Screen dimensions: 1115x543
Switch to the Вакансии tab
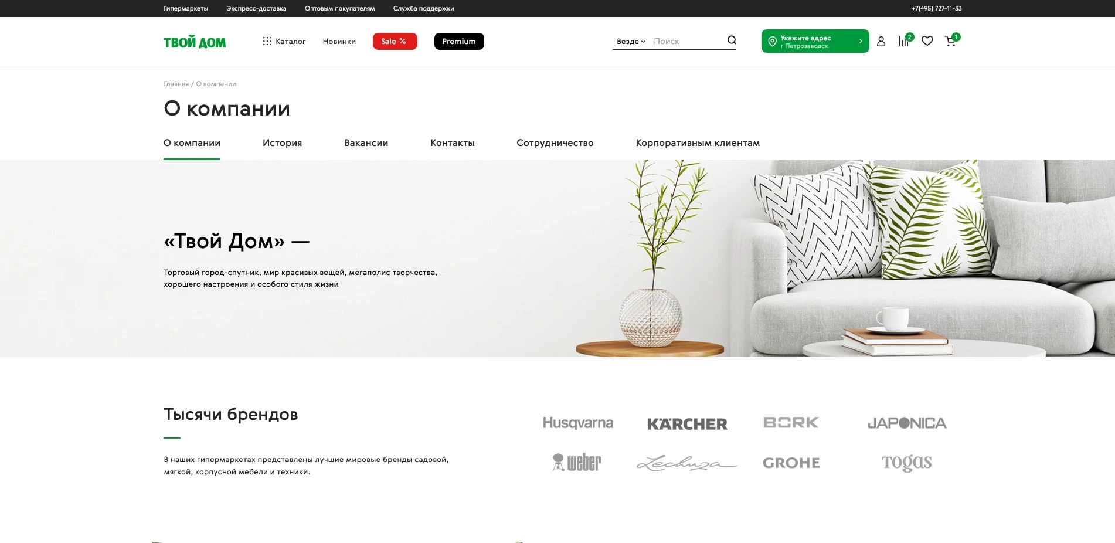[x=366, y=143]
